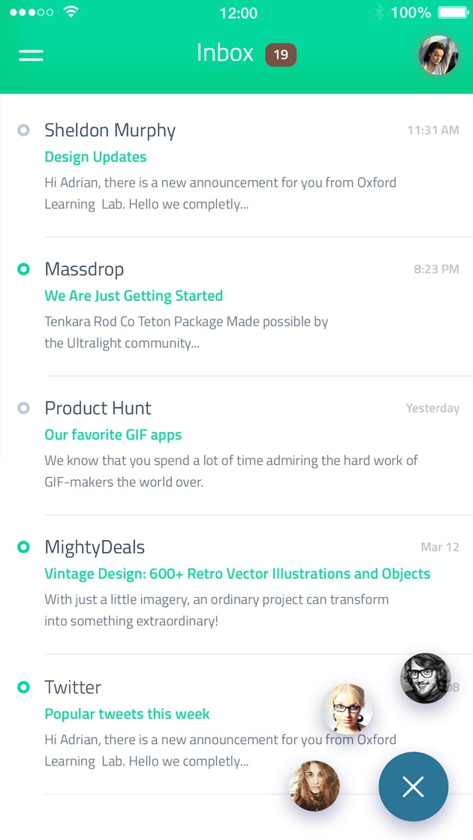473x840 pixels.
Task: Open Our favorite GIF apps message
Action: 113,435
